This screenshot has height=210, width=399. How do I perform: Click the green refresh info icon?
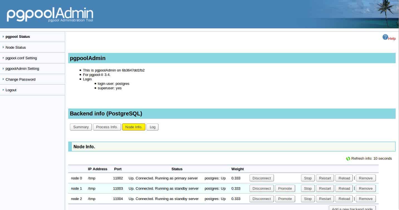coord(348,159)
